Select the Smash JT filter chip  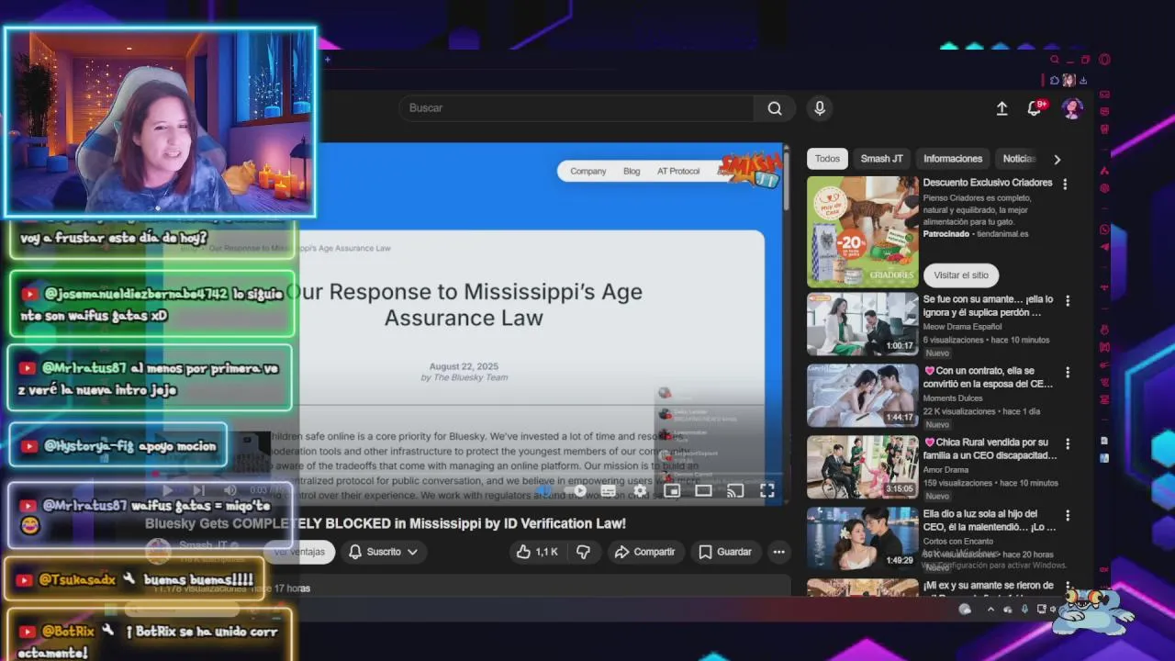point(881,159)
